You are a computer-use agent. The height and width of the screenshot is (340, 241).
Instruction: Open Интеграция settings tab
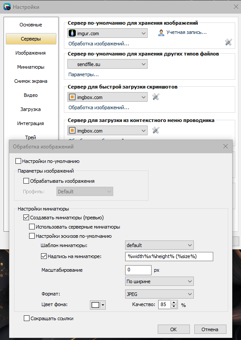click(31, 123)
